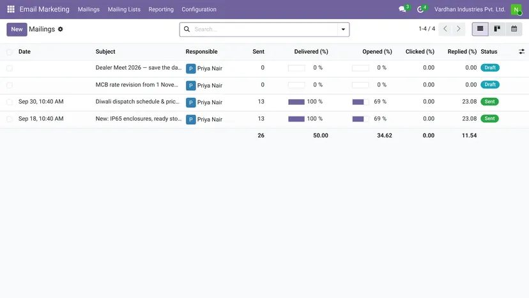
Task: Click Priya Nair avatar in Dealer Meet row
Action: [x=190, y=68]
